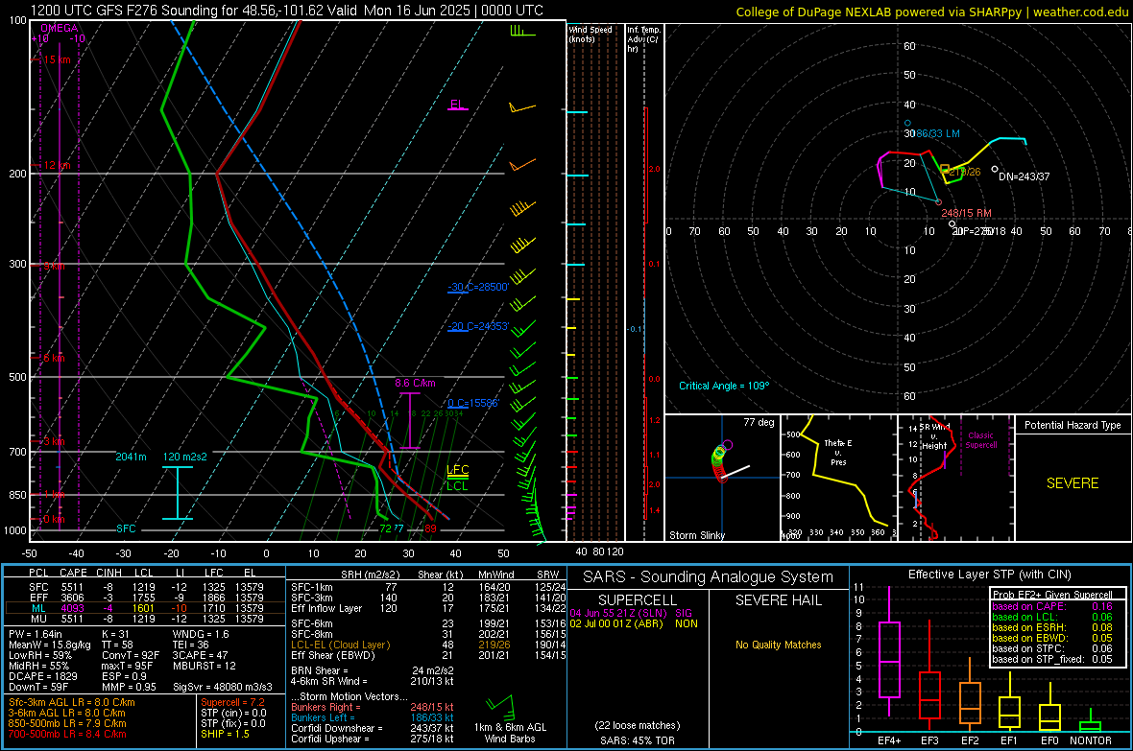Click the 248/15 RM hodograph label

(x=966, y=213)
